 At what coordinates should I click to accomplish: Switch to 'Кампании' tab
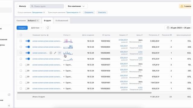coord(21,21)
